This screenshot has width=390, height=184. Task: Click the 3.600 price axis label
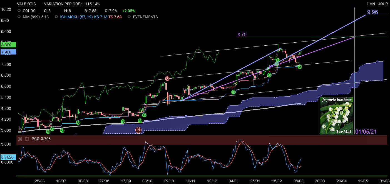6,130
